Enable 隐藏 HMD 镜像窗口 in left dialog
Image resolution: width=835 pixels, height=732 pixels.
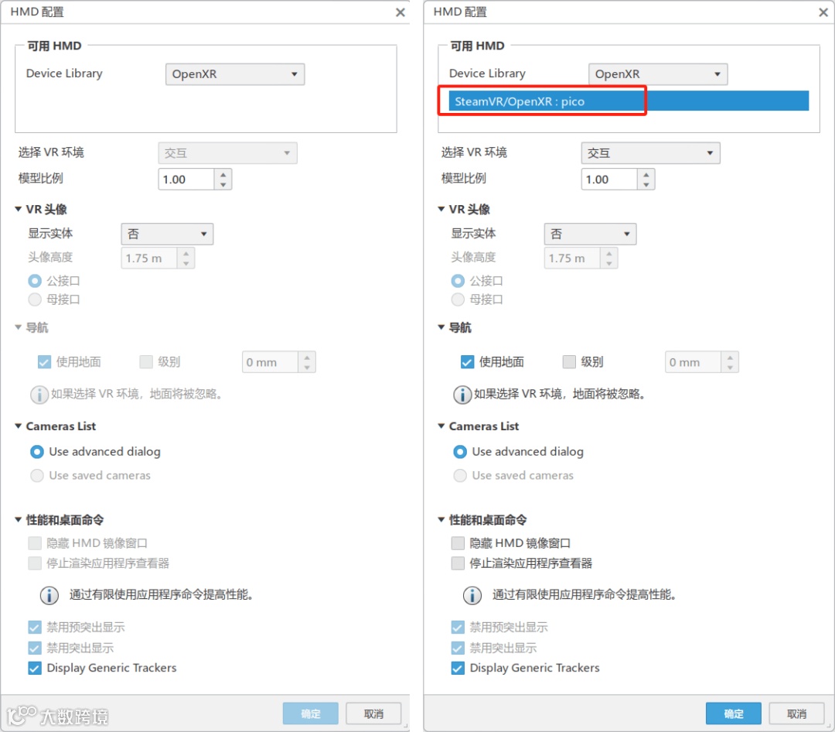click(x=35, y=543)
